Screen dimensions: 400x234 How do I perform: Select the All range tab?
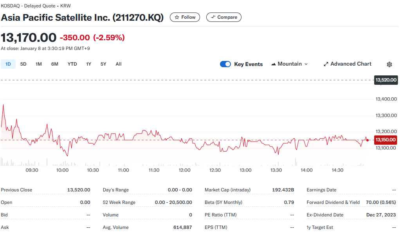(x=118, y=64)
